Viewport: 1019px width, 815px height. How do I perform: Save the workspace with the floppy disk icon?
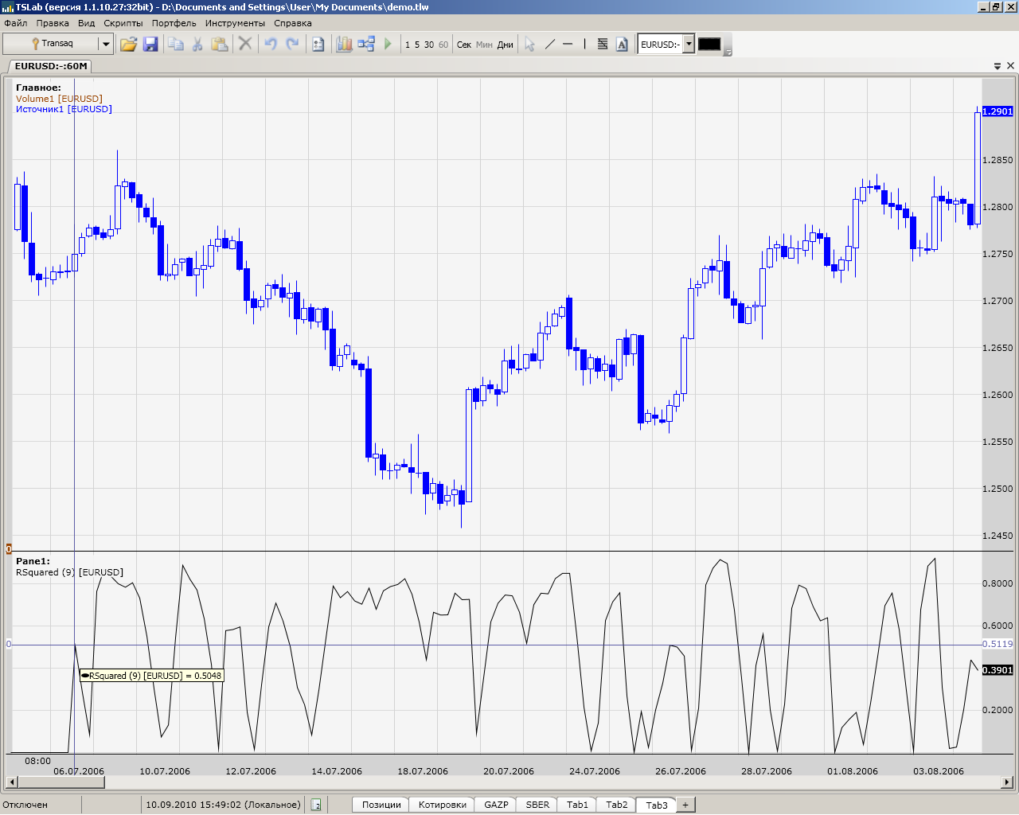pyautogui.click(x=150, y=45)
